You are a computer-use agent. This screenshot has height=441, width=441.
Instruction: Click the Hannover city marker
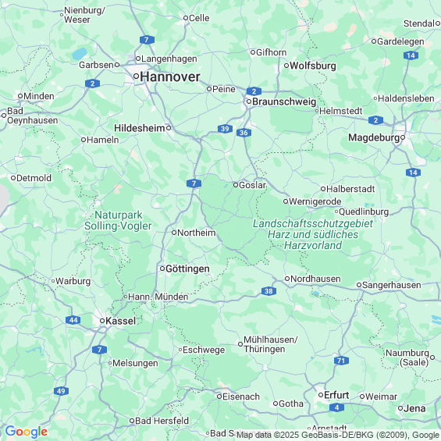pos(136,76)
